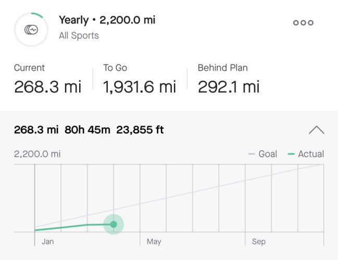The height and width of the screenshot is (260, 338).
Task: Tap the 23,855 ft elevation value
Action: 140,130
